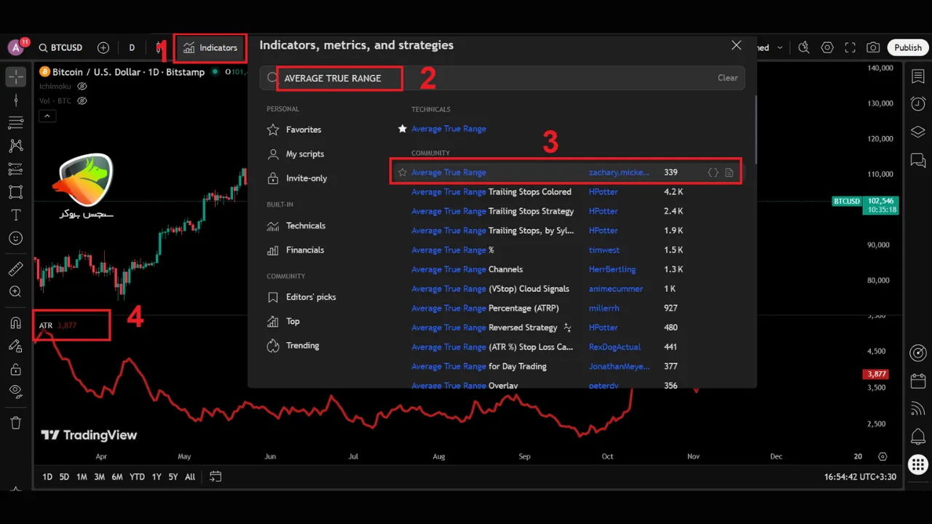
Task: Open the chart settings gear icon
Action: pos(827,48)
